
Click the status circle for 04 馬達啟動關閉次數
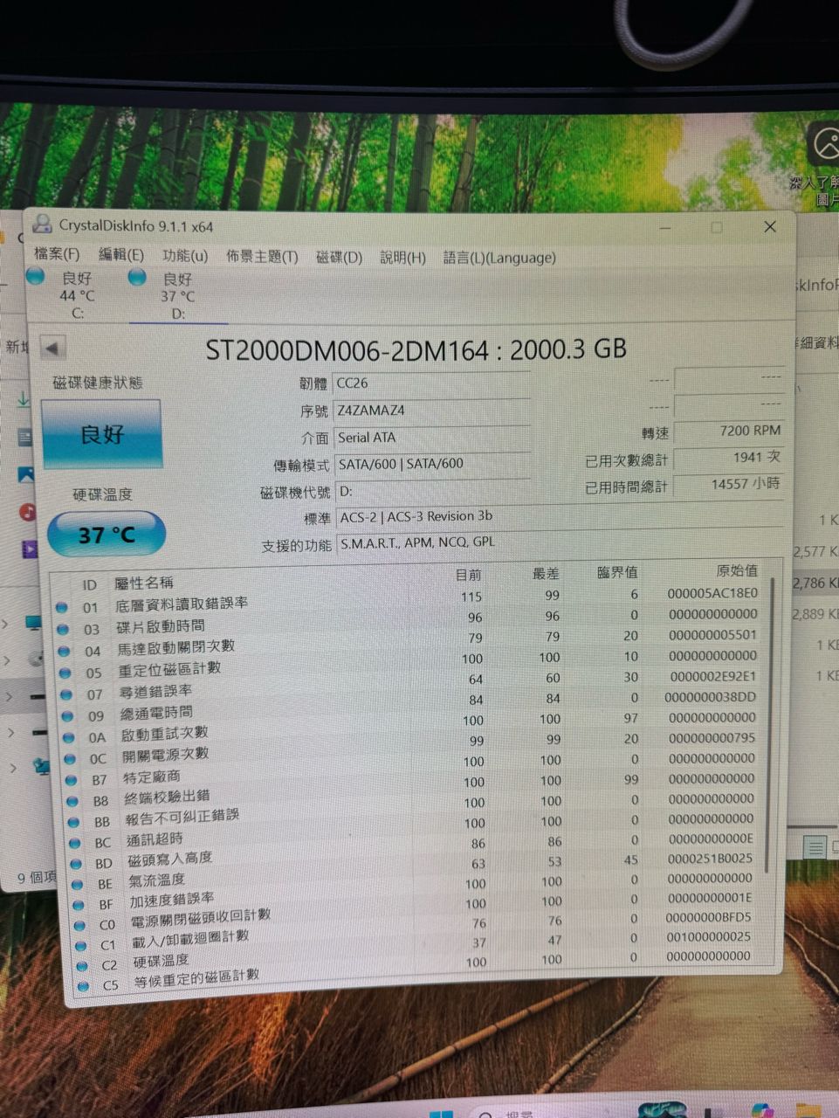click(x=64, y=651)
